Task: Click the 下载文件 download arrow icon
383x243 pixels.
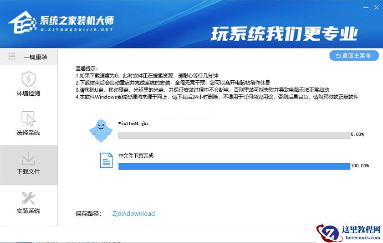Action: [x=28, y=158]
